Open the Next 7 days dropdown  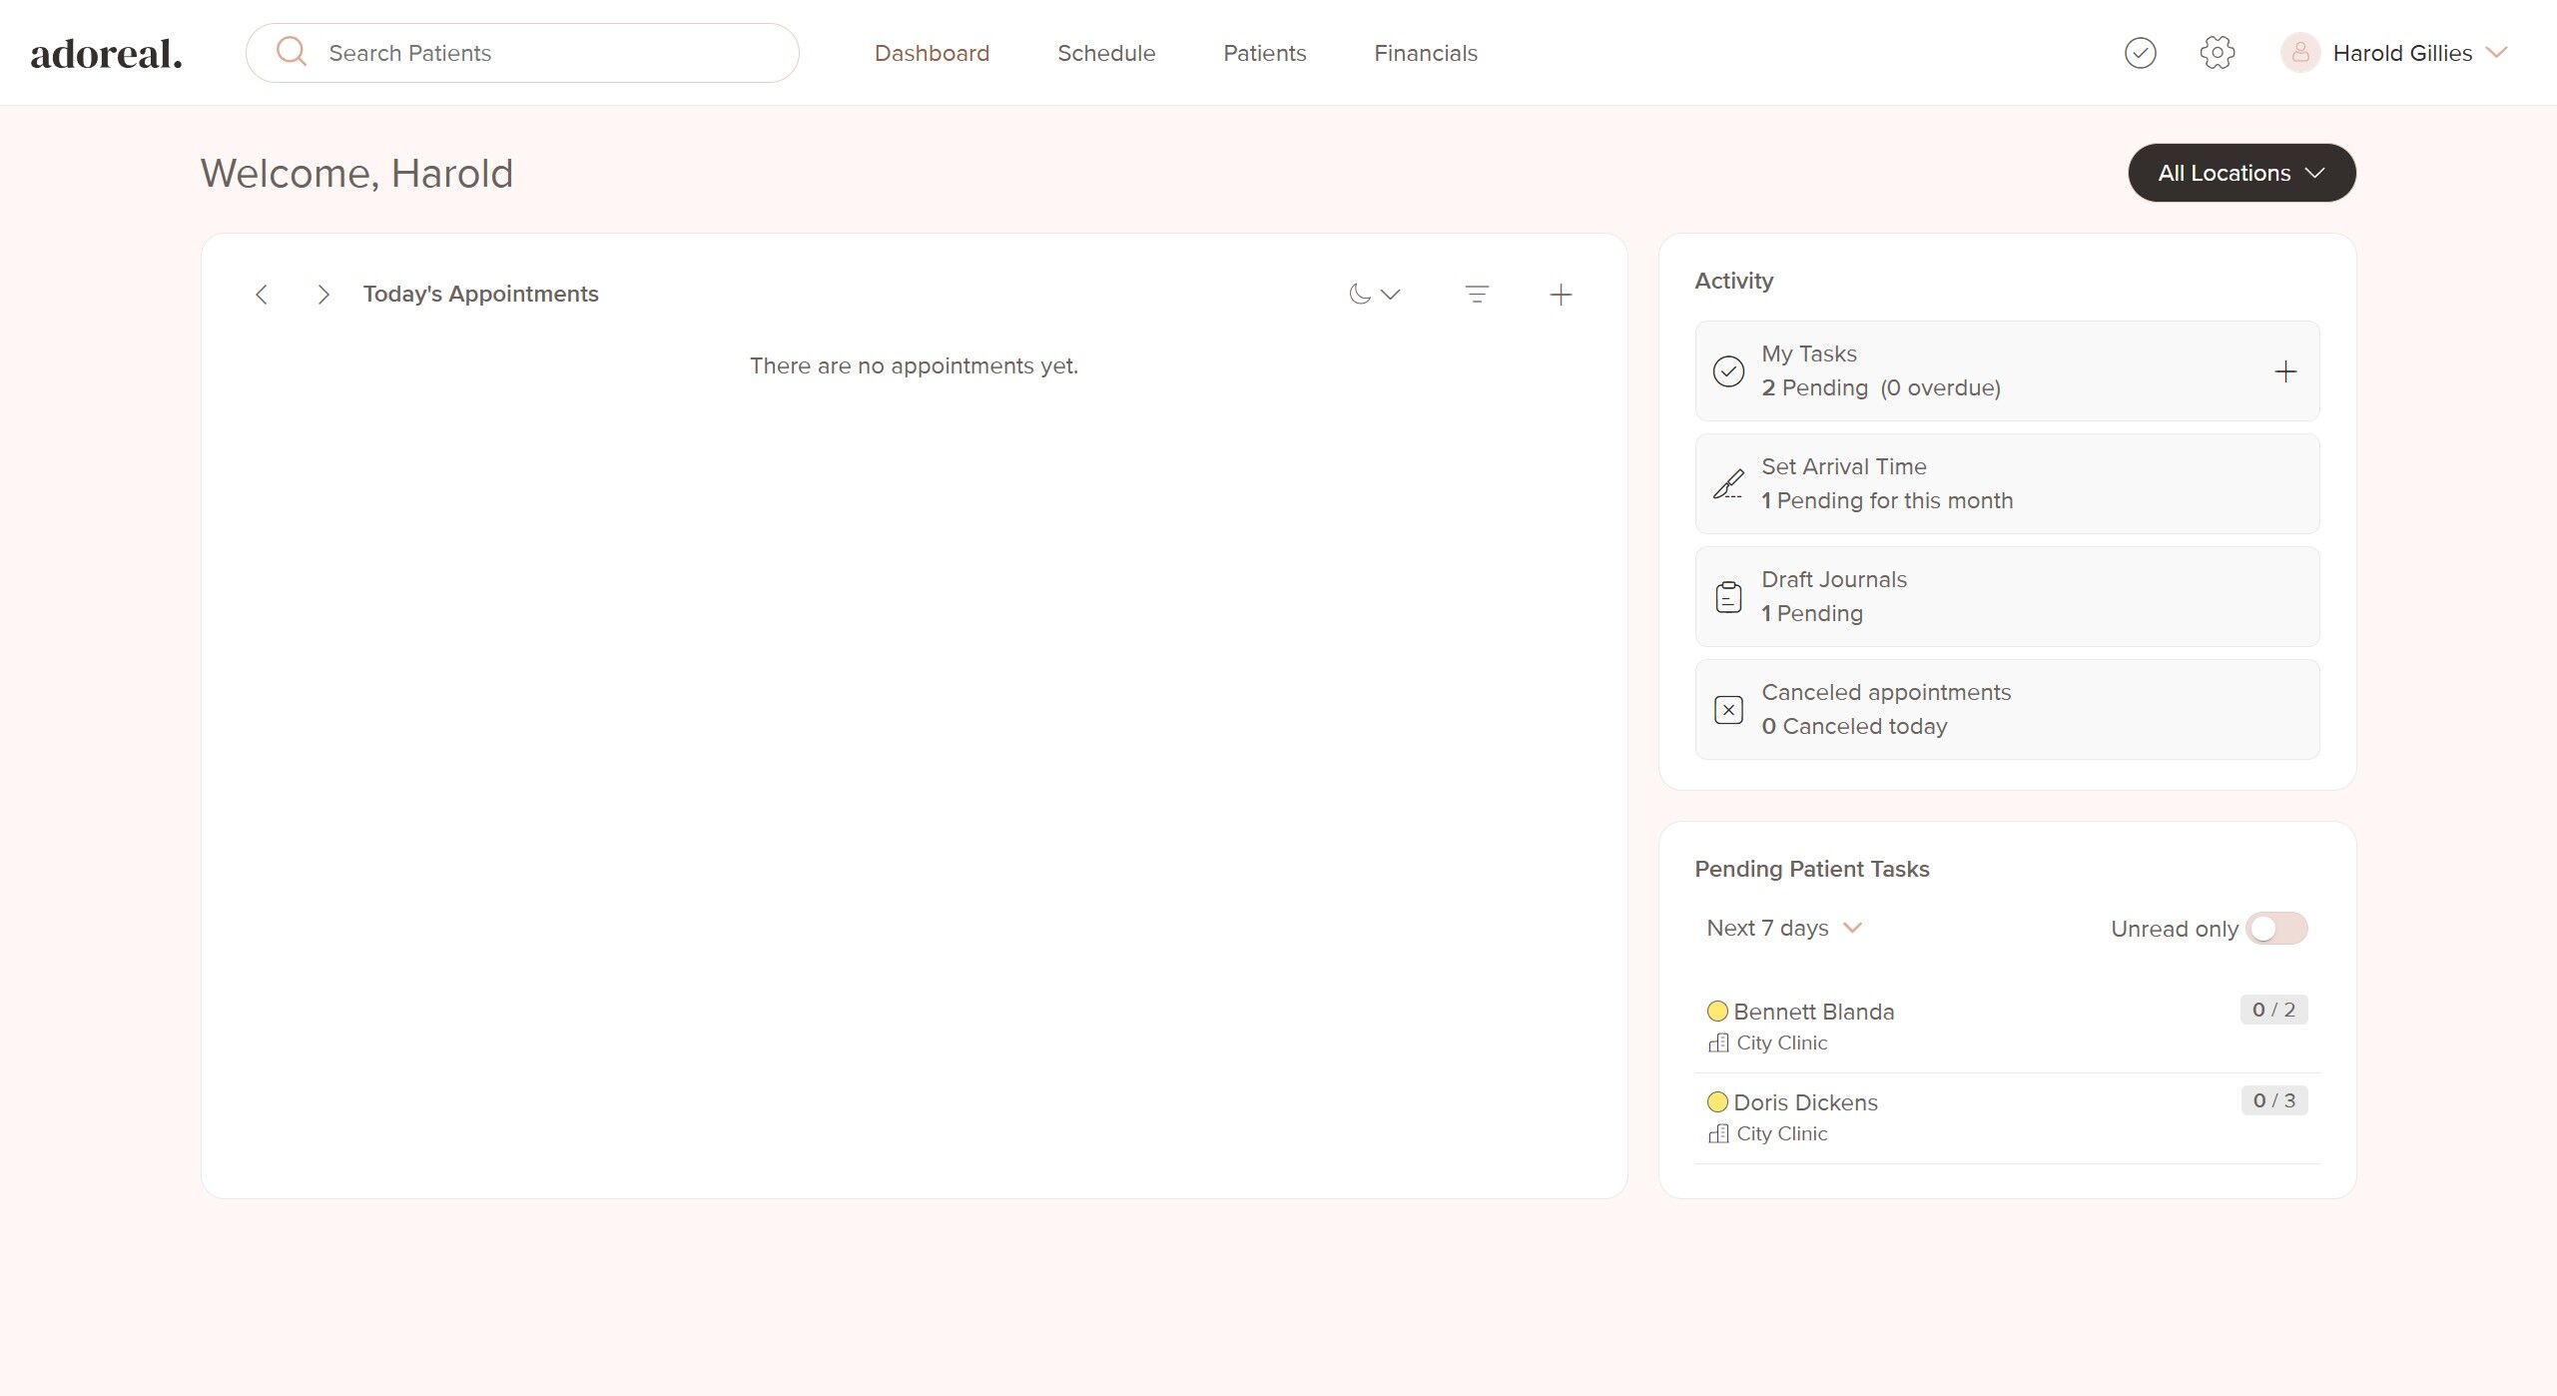click(x=1784, y=929)
